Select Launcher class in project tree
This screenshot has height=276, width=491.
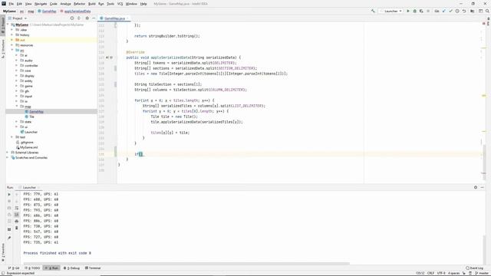[x=31, y=132]
